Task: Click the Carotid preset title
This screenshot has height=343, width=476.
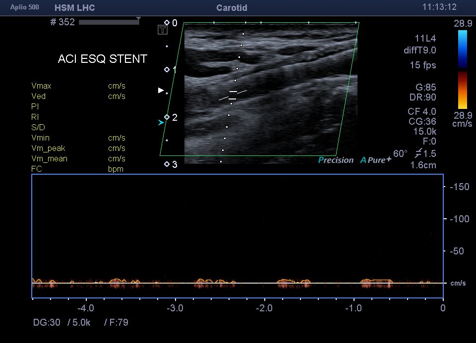Action: [x=232, y=8]
